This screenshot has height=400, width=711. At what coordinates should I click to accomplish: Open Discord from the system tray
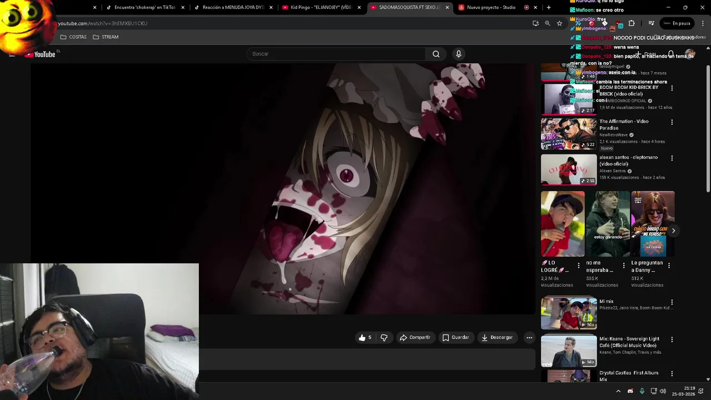click(x=630, y=391)
